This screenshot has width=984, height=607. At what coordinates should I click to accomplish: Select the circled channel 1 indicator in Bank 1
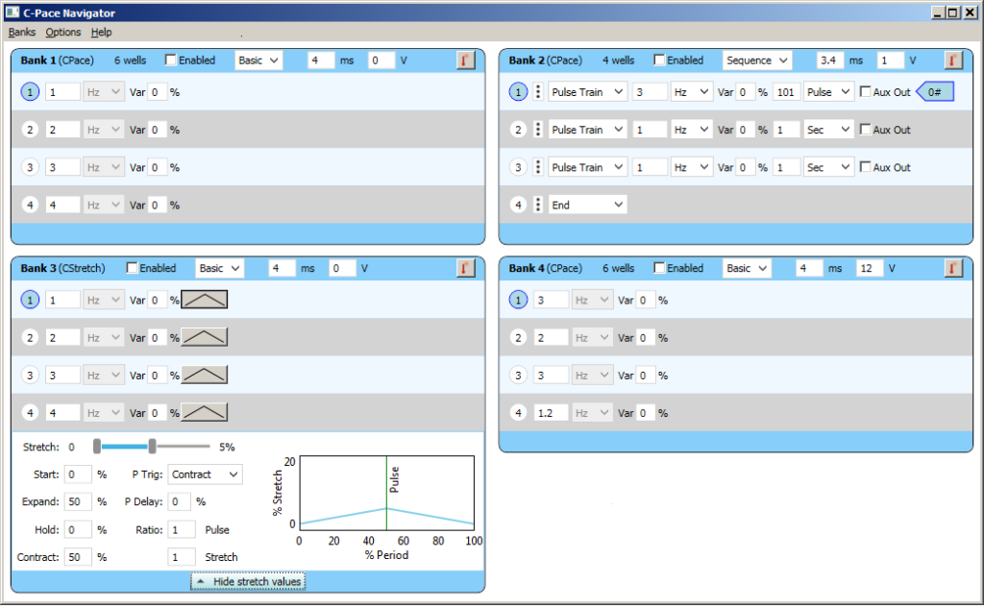pyautogui.click(x=29, y=91)
